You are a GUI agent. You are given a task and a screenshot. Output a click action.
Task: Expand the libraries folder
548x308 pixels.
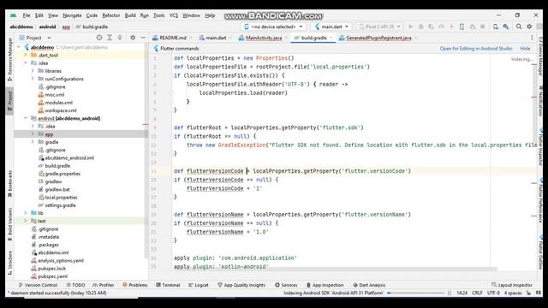[33, 71]
